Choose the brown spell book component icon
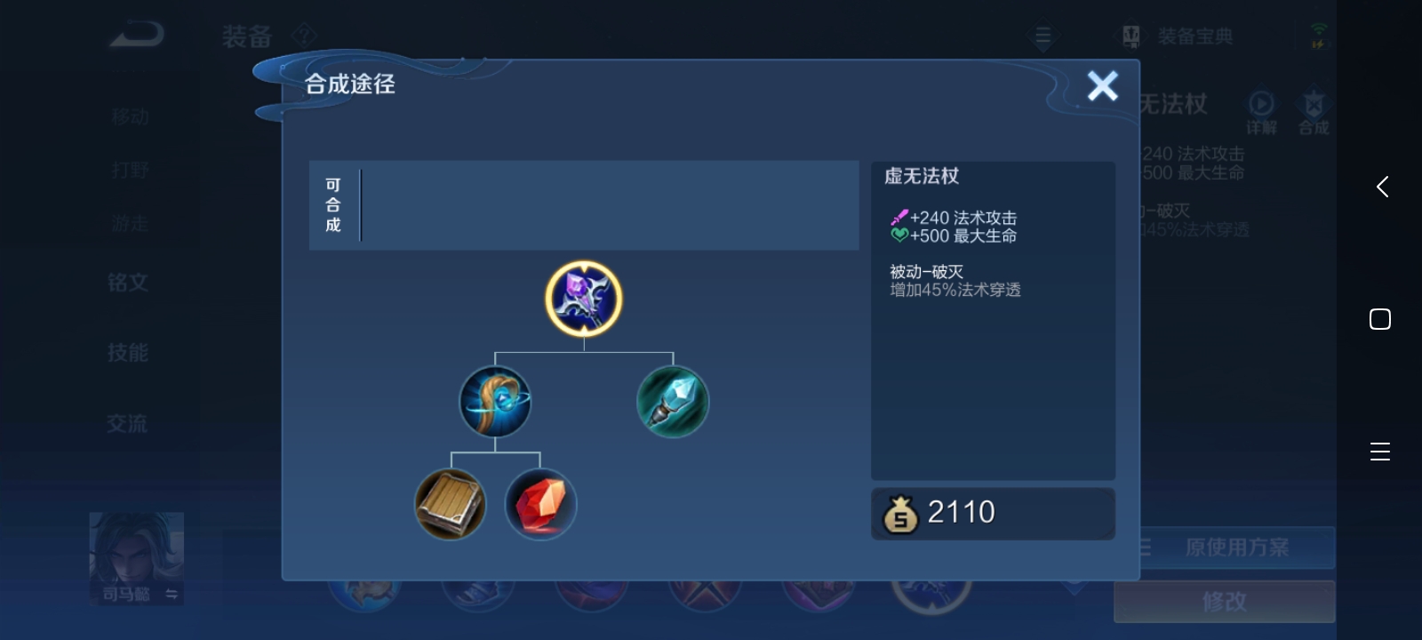Viewport: 1422px width, 640px height. coord(451,504)
